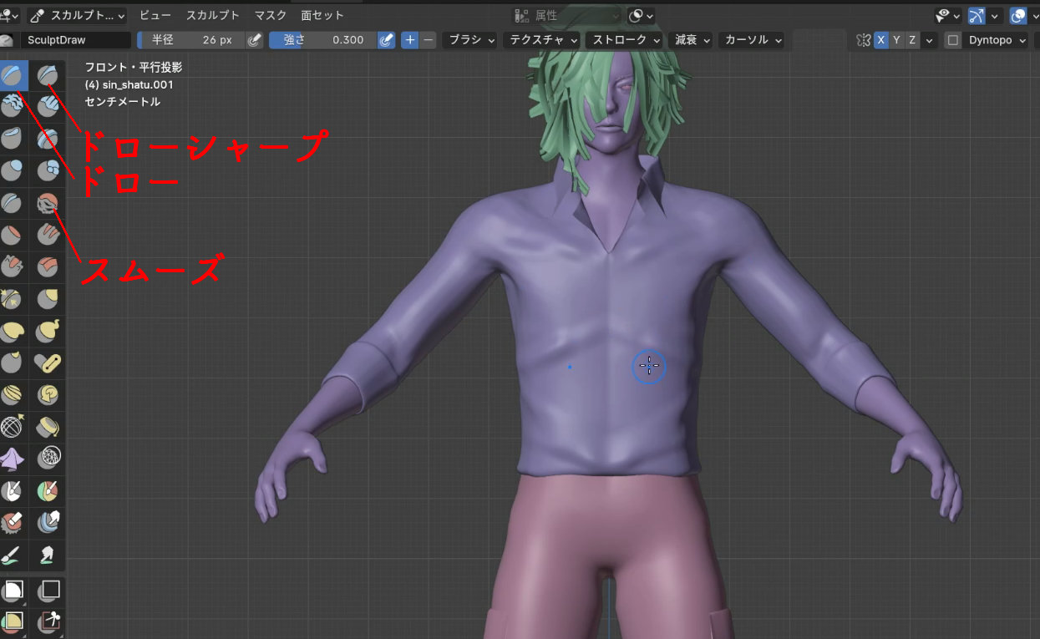Viewport: 1040px width, 639px height.
Task: Toggle Z axis symmetry
Action: [x=911, y=40]
